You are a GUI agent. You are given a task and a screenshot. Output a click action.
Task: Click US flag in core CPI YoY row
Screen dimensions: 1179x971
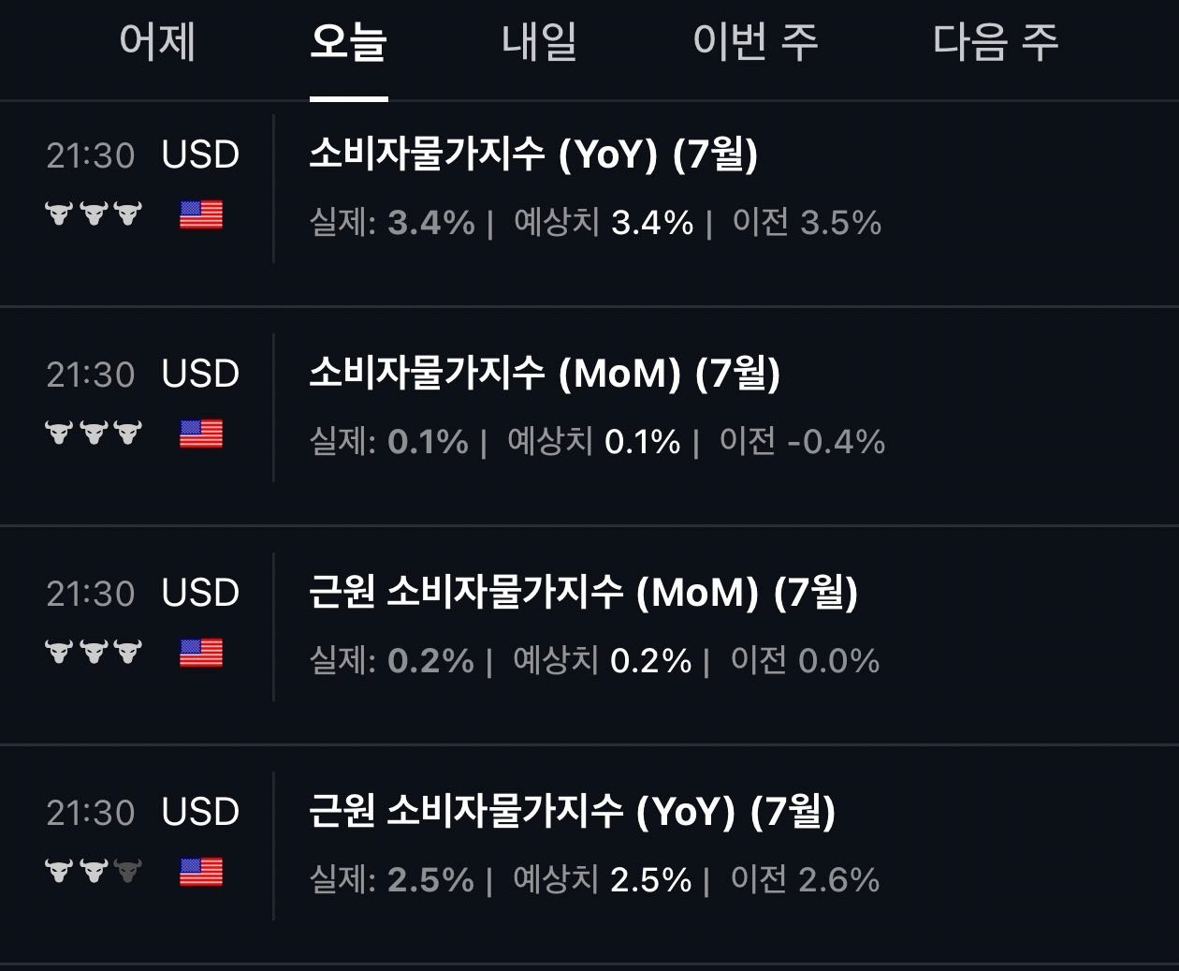coord(201,873)
